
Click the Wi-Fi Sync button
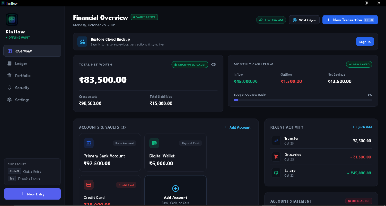coord(304,20)
